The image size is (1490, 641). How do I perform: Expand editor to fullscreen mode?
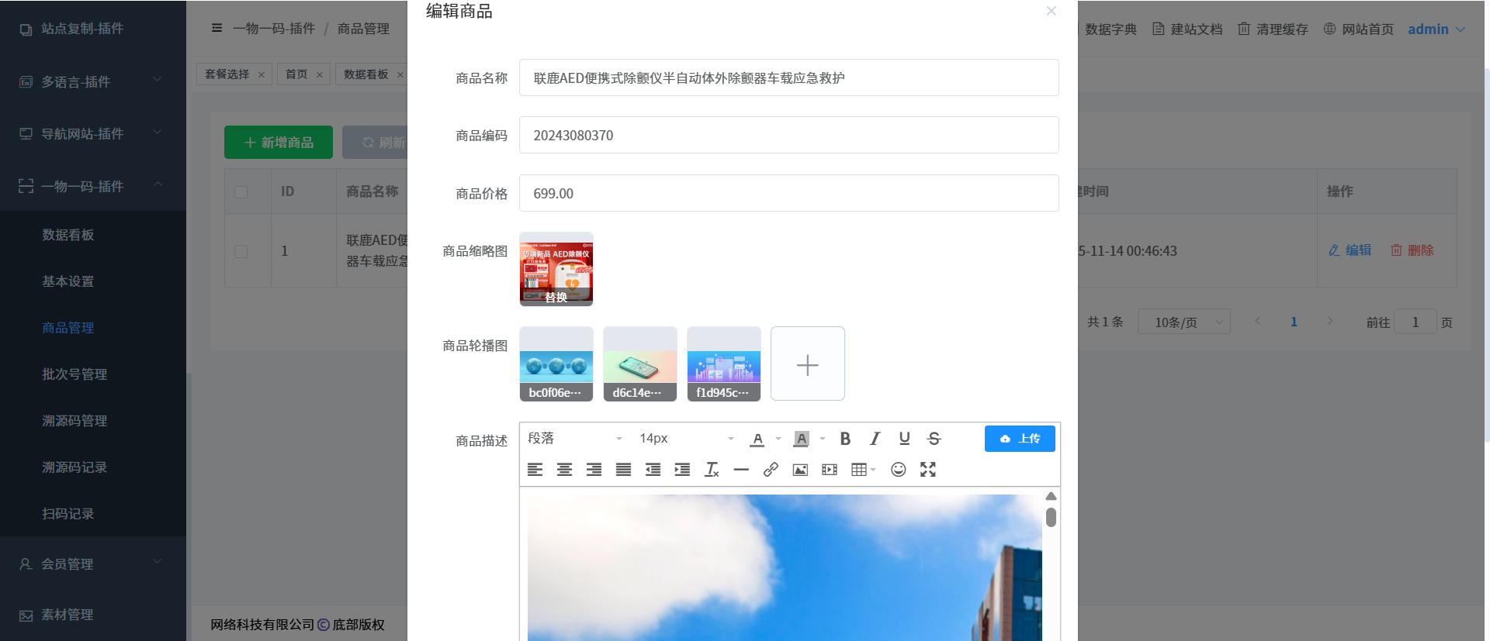click(x=927, y=470)
